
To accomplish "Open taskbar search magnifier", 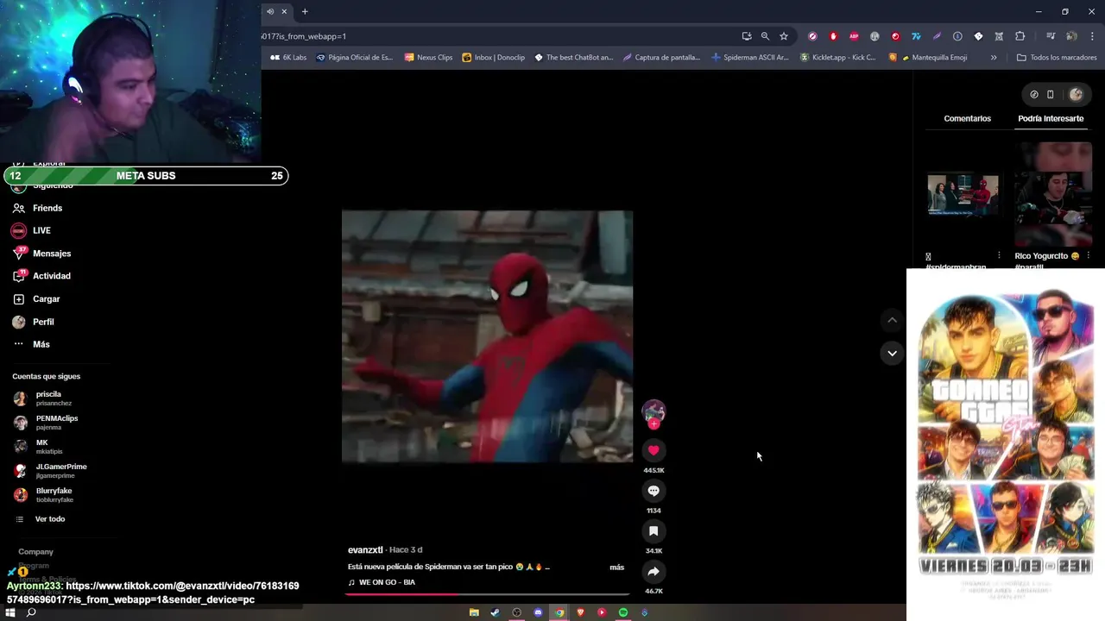I will pos(31,612).
